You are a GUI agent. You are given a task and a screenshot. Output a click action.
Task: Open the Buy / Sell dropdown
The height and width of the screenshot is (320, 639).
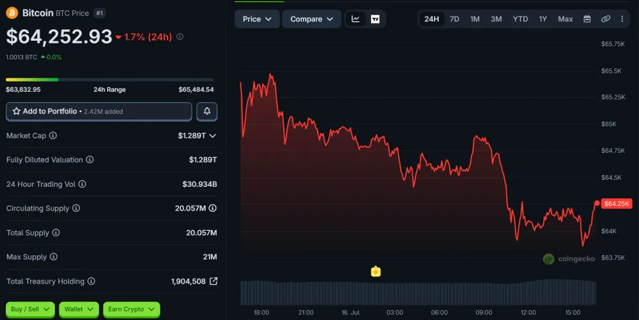pyautogui.click(x=30, y=309)
